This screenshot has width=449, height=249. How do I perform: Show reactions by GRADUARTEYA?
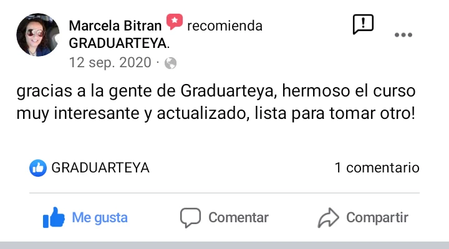100,167
